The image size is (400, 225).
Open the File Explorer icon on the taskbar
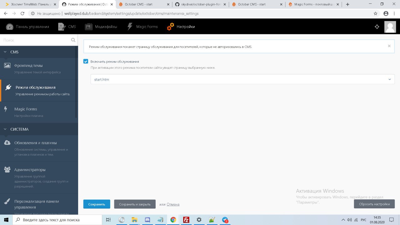tap(134, 220)
